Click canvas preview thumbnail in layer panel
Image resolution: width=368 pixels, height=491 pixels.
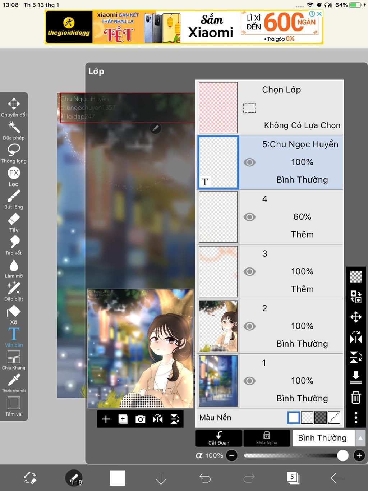coord(141,349)
